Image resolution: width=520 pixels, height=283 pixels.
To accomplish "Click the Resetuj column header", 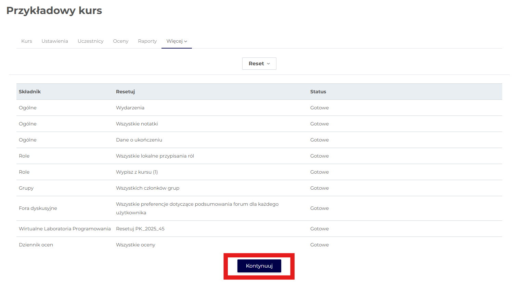I will tap(126, 92).
